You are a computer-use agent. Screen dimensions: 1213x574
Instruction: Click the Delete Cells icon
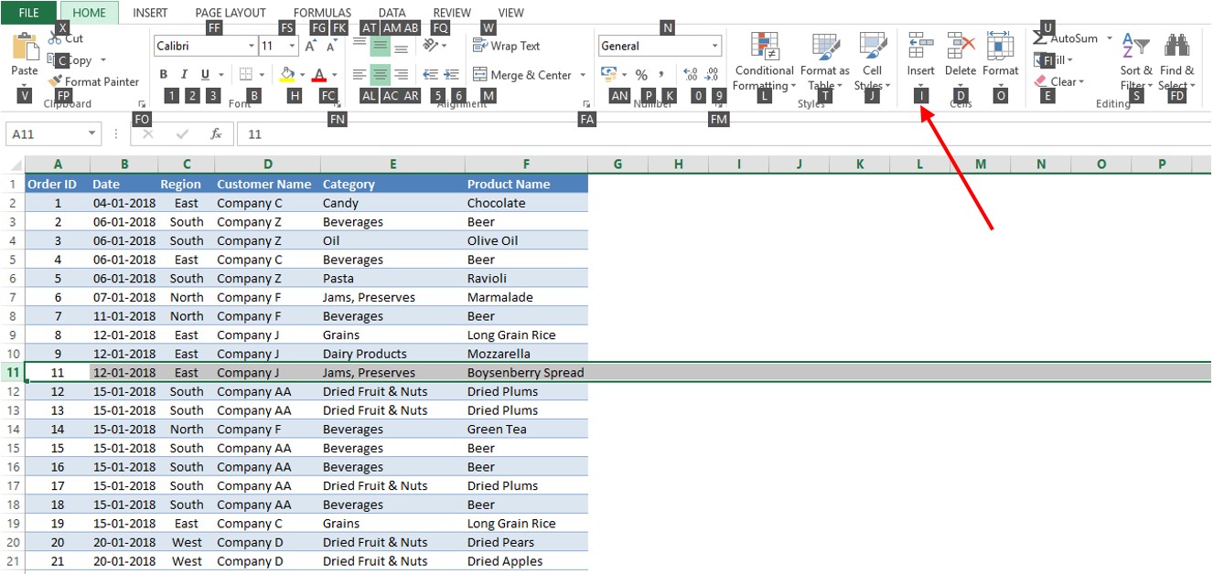(960, 55)
